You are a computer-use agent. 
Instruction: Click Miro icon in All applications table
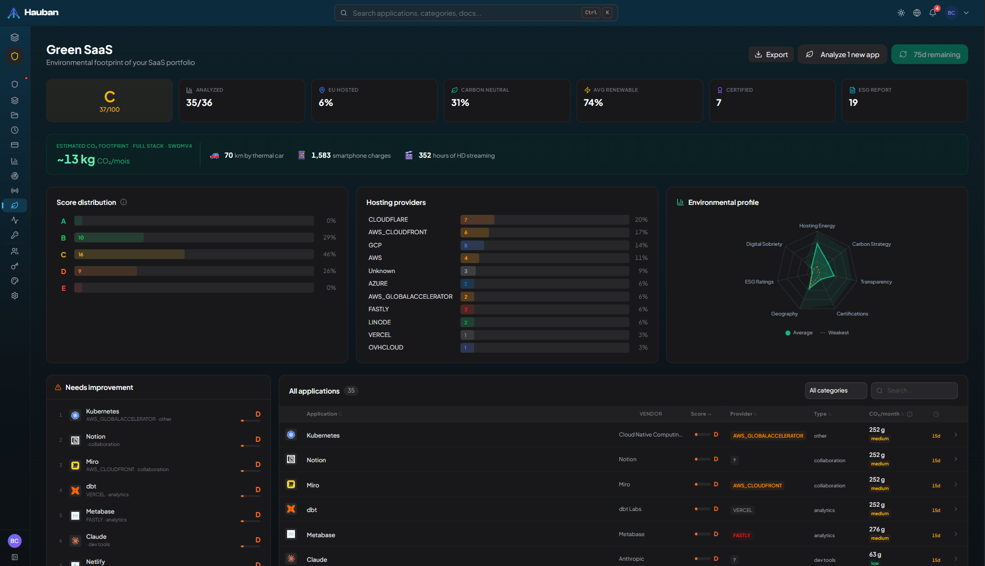pyautogui.click(x=291, y=484)
